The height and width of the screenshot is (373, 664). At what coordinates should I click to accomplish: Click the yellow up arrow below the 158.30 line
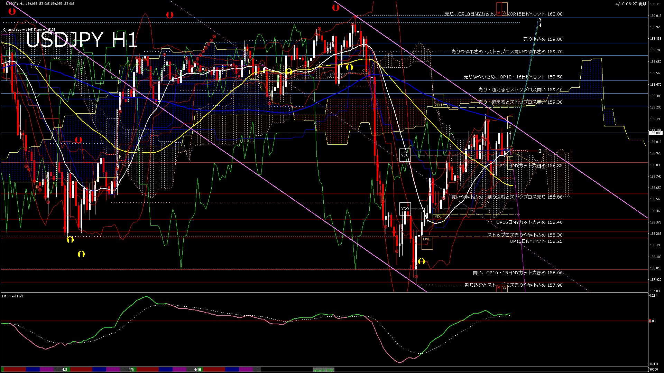coord(70,240)
